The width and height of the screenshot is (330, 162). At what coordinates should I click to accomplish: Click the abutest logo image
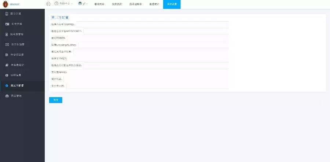(5, 4)
